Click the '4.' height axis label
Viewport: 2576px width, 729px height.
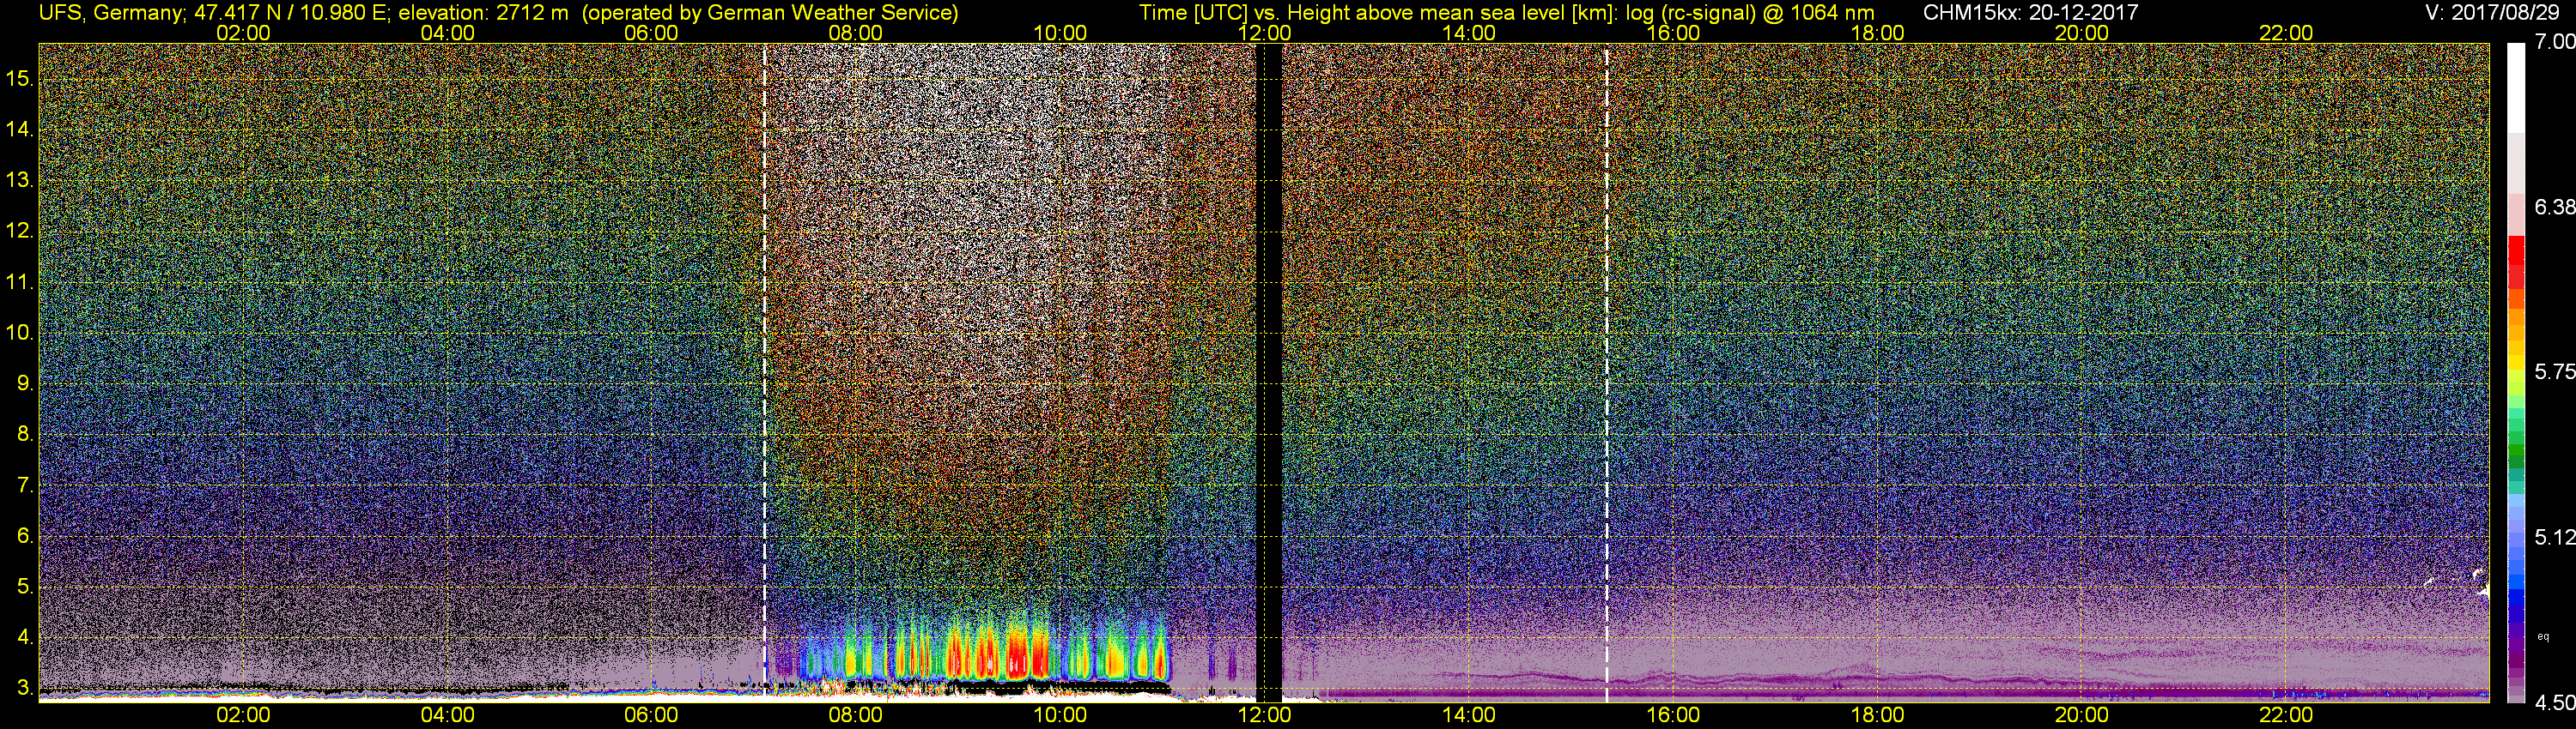click(x=25, y=637)
